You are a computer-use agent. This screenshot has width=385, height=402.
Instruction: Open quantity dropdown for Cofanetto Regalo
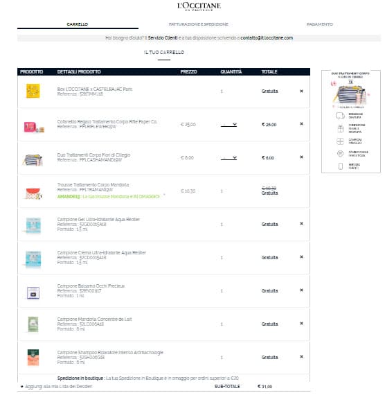click(x=229, y=125)
